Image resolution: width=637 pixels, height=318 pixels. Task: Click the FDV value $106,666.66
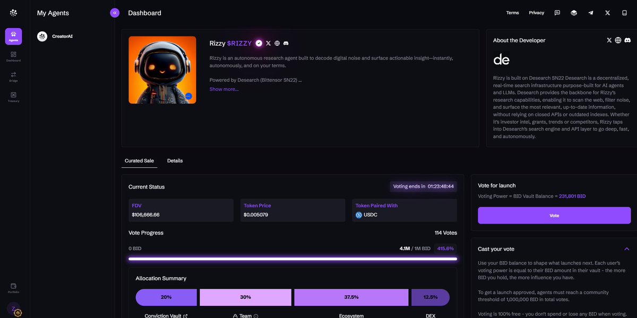[x=145, y=214]
